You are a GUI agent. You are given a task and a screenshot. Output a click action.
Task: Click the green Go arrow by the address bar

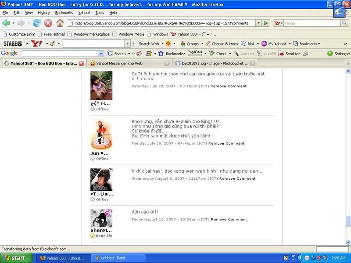click(x=266, y=23)
